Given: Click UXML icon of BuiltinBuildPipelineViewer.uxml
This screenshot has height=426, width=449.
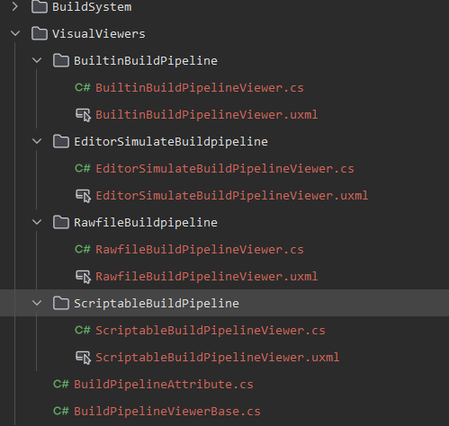Looking at the screenshot, I should (x=83, y=115).
